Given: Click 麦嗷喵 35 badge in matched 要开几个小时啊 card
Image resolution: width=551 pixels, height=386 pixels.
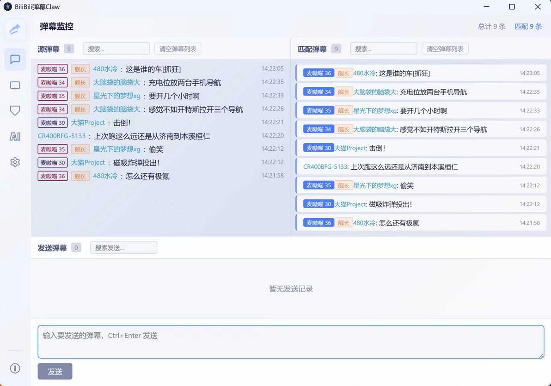Looking at the screenshot, I should click(318, 110).
